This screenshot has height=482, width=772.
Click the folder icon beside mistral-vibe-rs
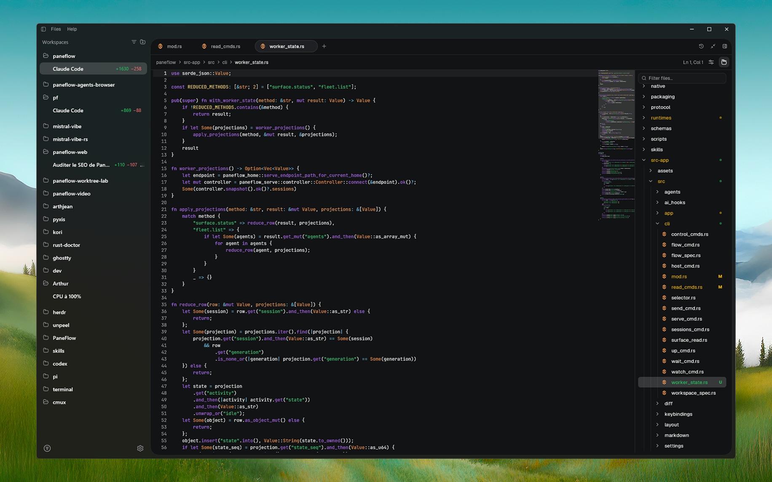tap(46, 139)
